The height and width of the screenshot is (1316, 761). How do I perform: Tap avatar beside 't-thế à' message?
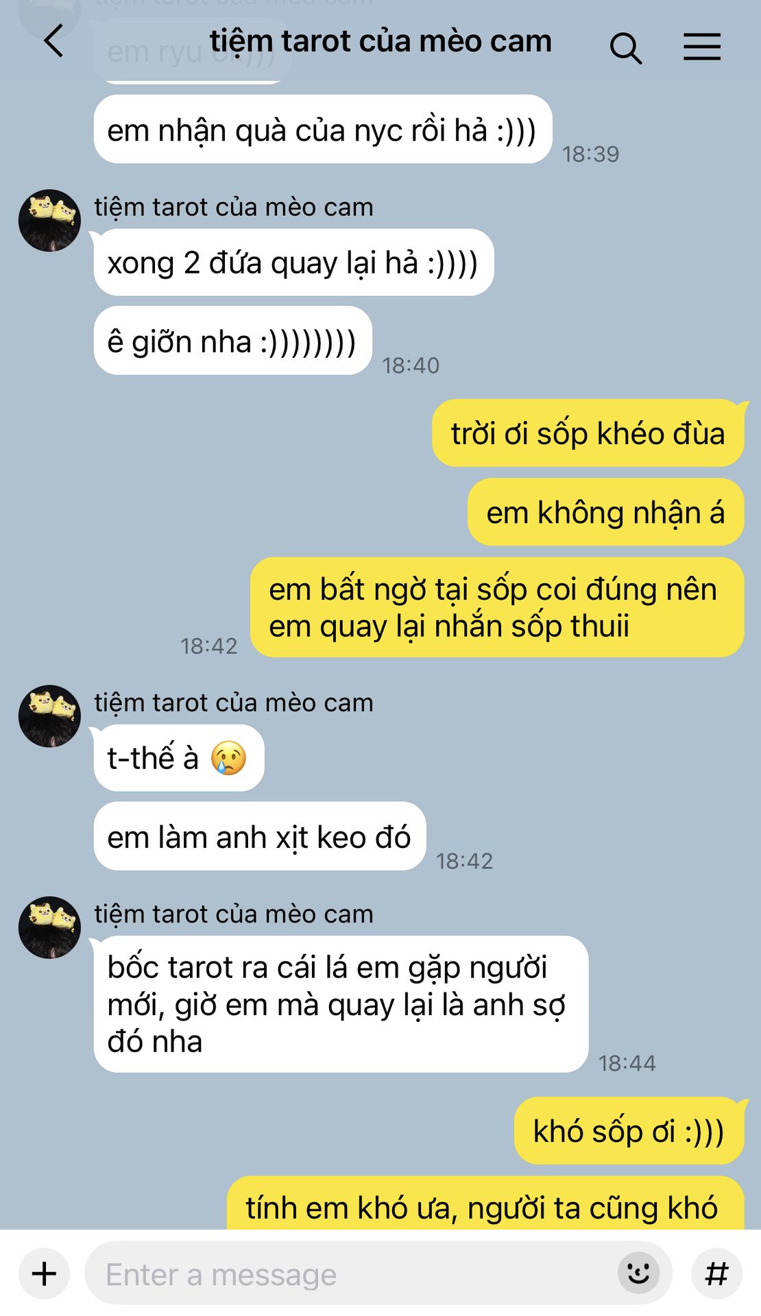coord(49,716)
